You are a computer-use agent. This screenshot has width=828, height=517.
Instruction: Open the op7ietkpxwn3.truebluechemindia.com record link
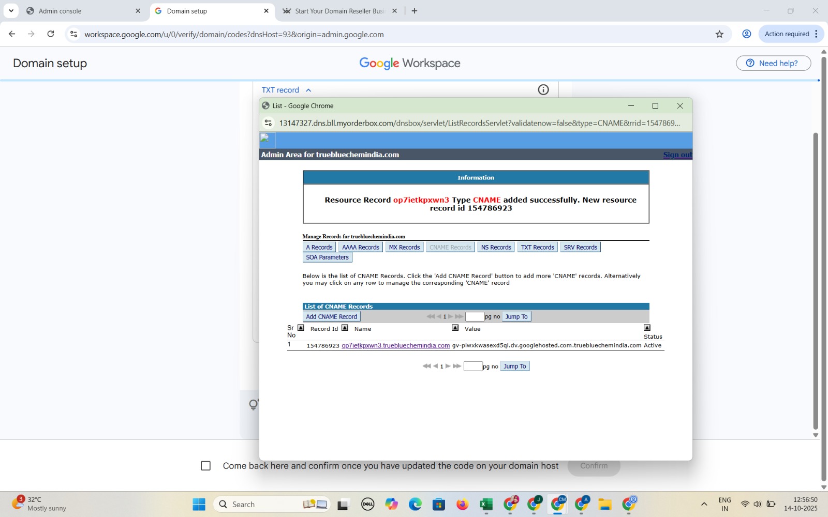[395, 345]
